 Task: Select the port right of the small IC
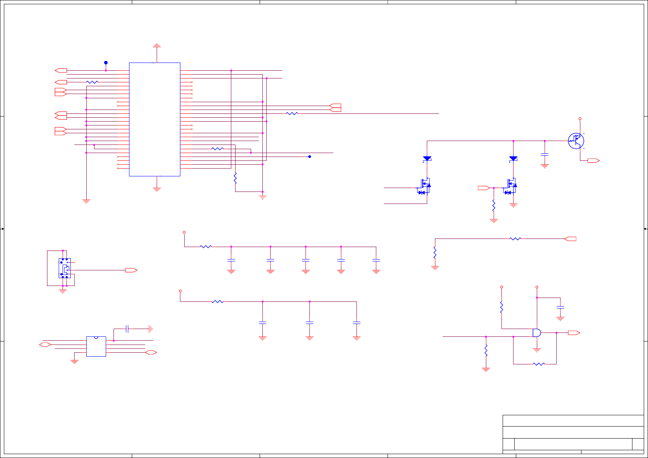tap(151, 352)
